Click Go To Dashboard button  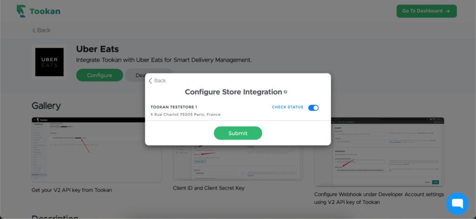(427, 11)
